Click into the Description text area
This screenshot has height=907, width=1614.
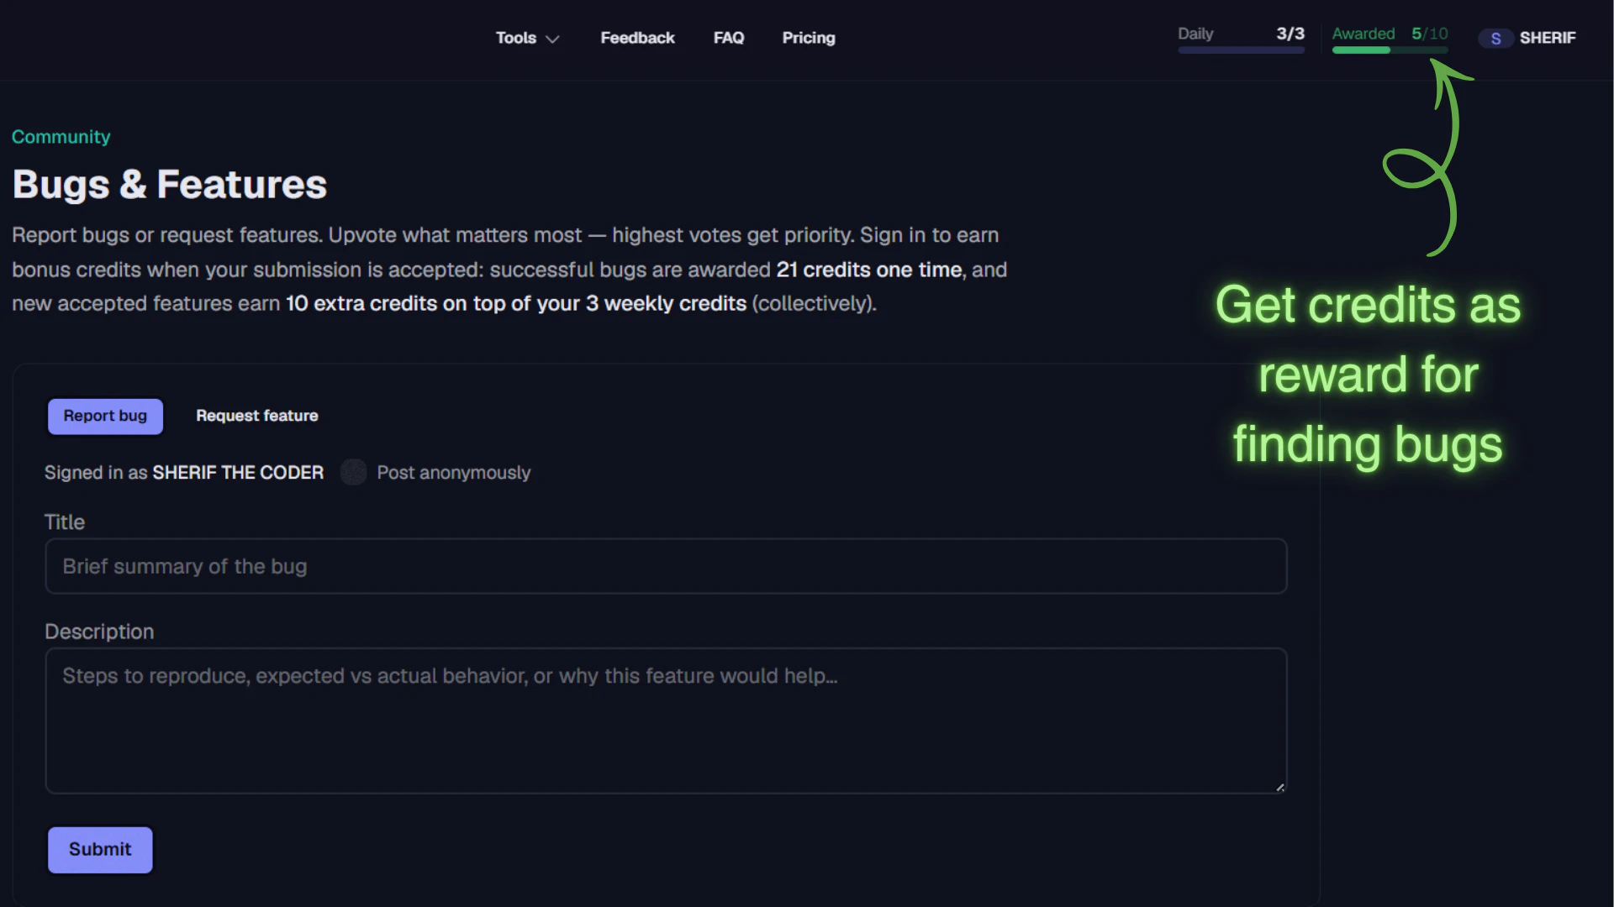point(666,720)
